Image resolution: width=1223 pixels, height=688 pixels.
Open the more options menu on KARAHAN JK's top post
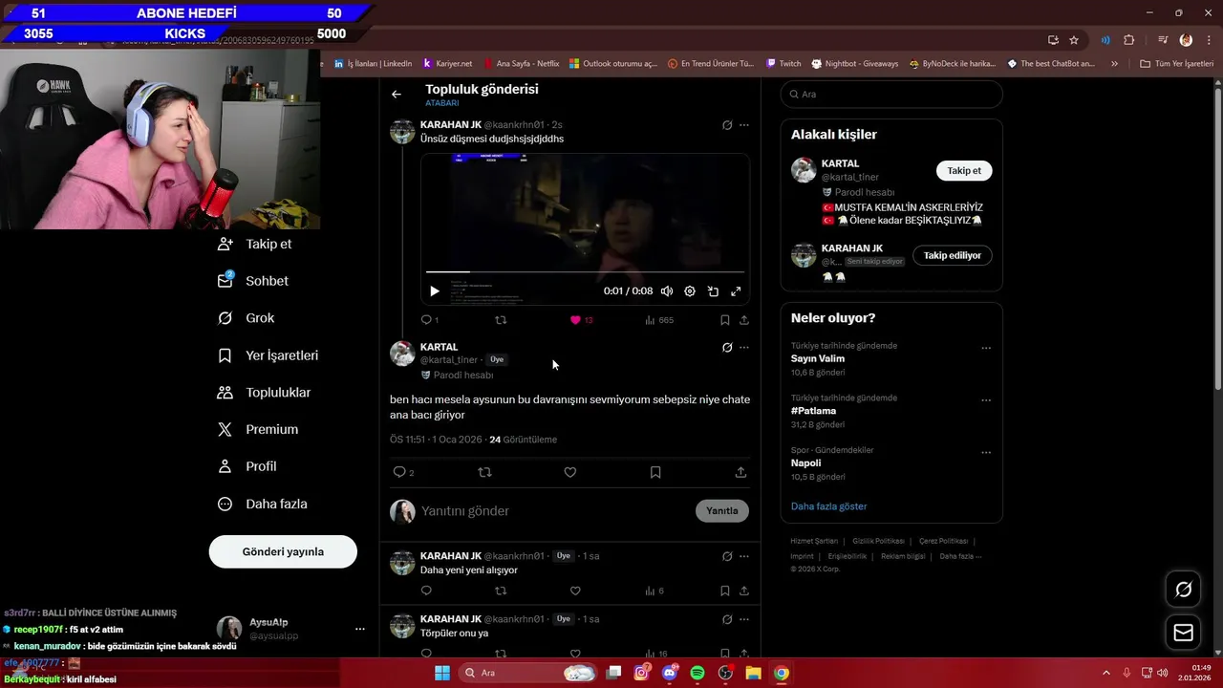[744, 125]
